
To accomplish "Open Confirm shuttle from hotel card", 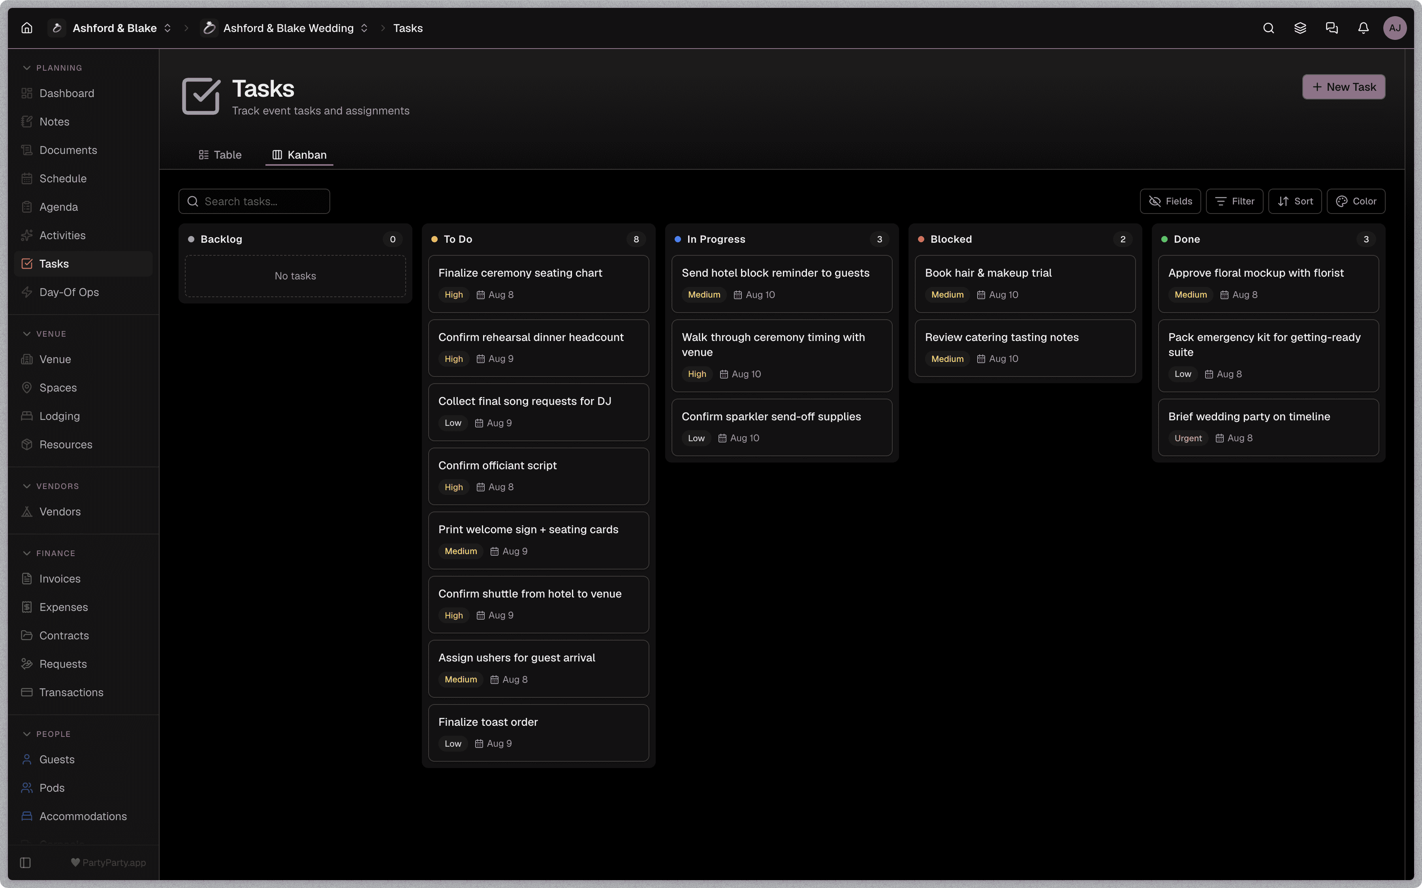I will tap(538, 604).
